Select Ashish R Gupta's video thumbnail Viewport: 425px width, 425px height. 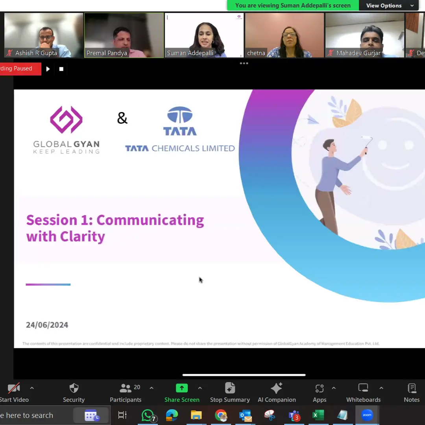44,35
